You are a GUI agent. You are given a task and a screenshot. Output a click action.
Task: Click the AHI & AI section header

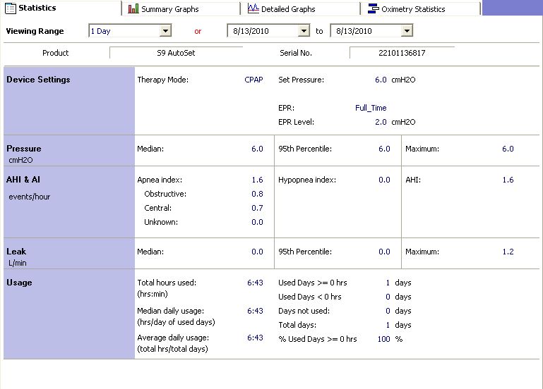[23, 180]
